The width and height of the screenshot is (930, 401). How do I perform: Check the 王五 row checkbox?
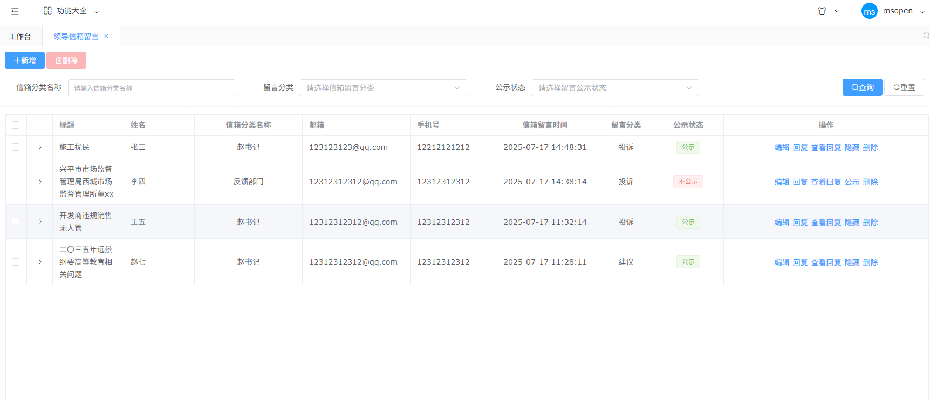16,222
